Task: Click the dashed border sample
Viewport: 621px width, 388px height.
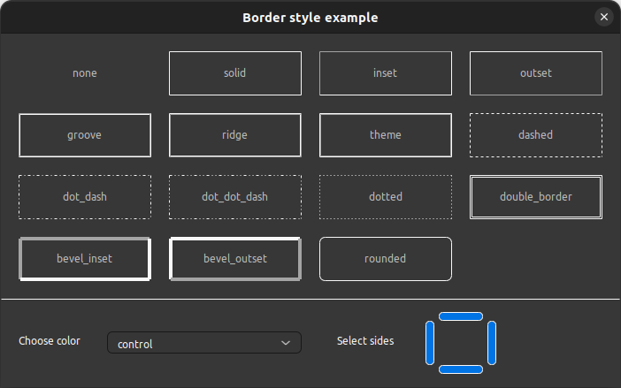Action: [x=536, y=135]
